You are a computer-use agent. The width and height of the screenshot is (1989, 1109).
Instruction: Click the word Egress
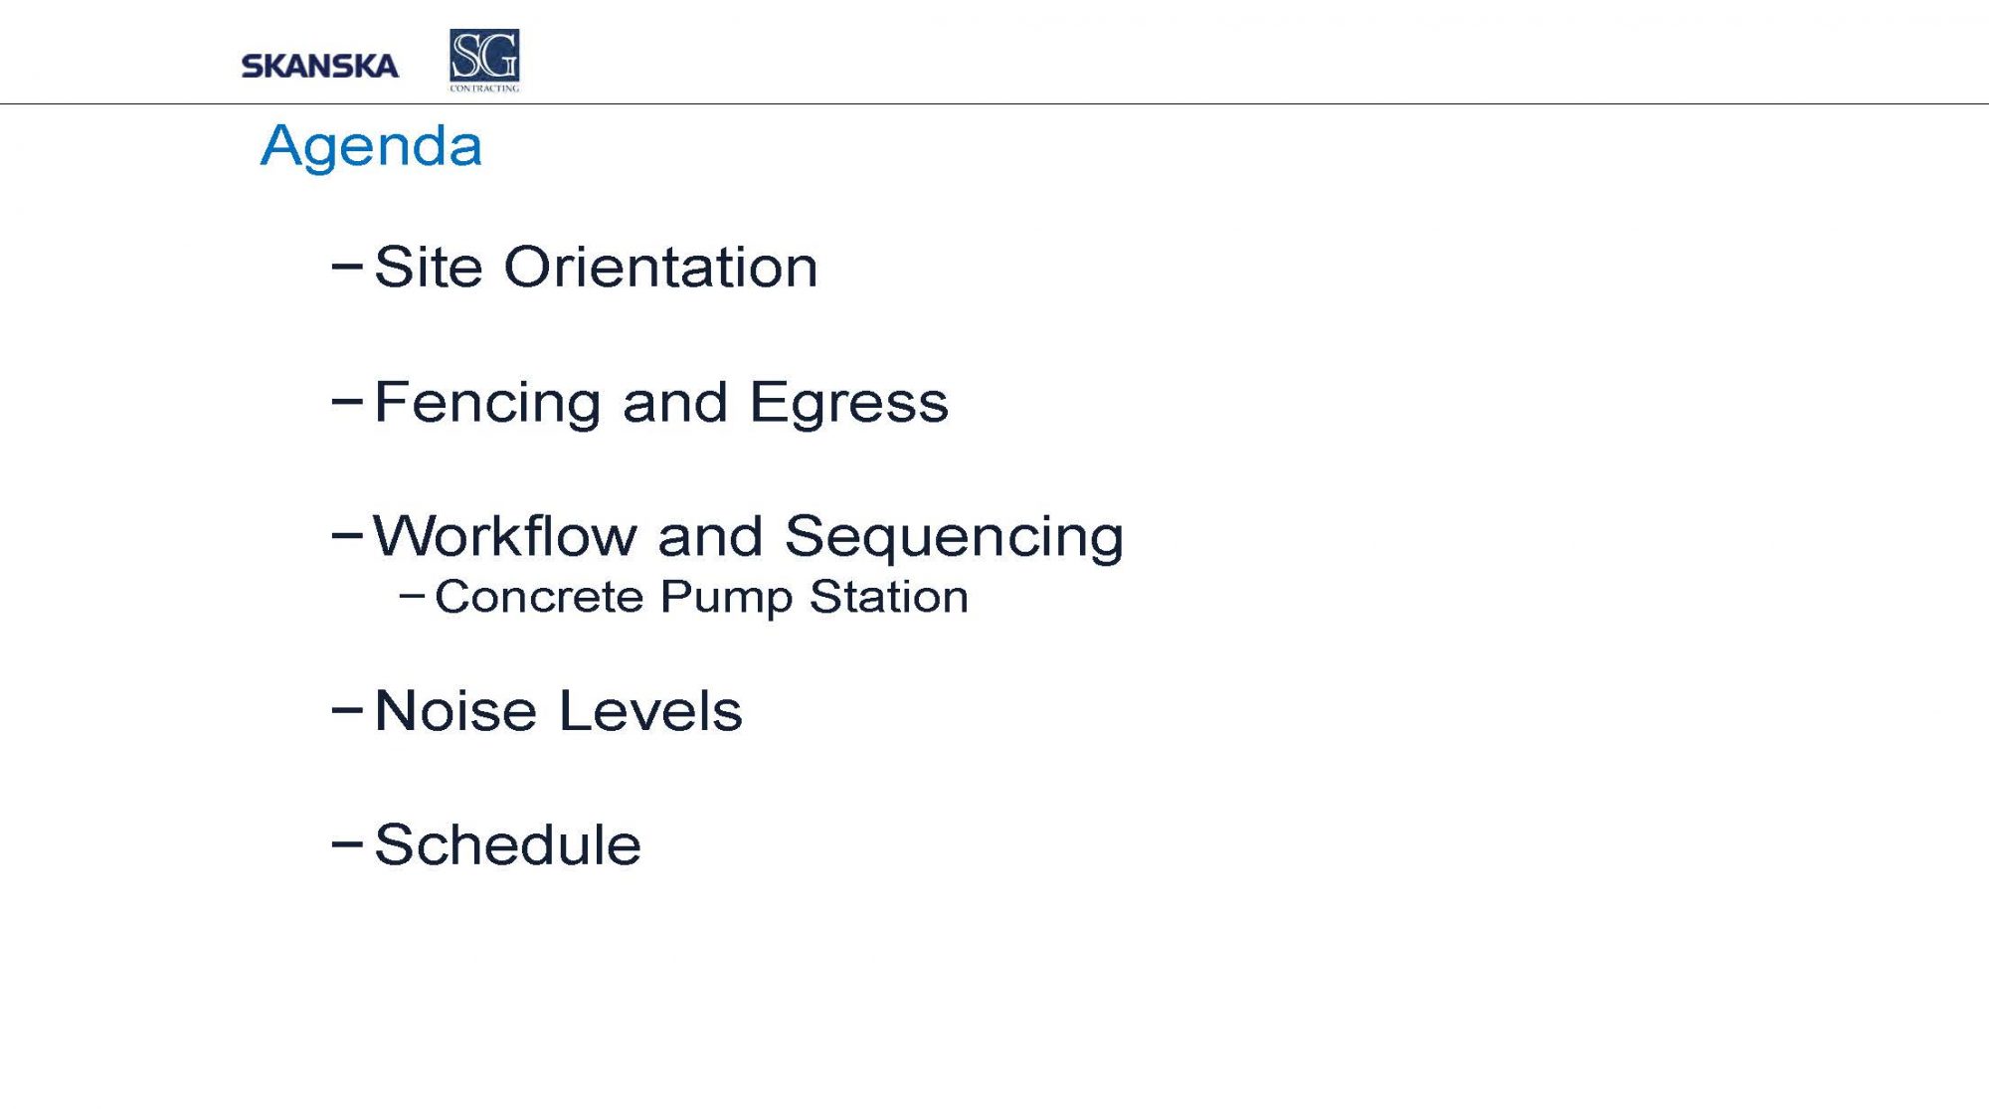pos(849,404)
